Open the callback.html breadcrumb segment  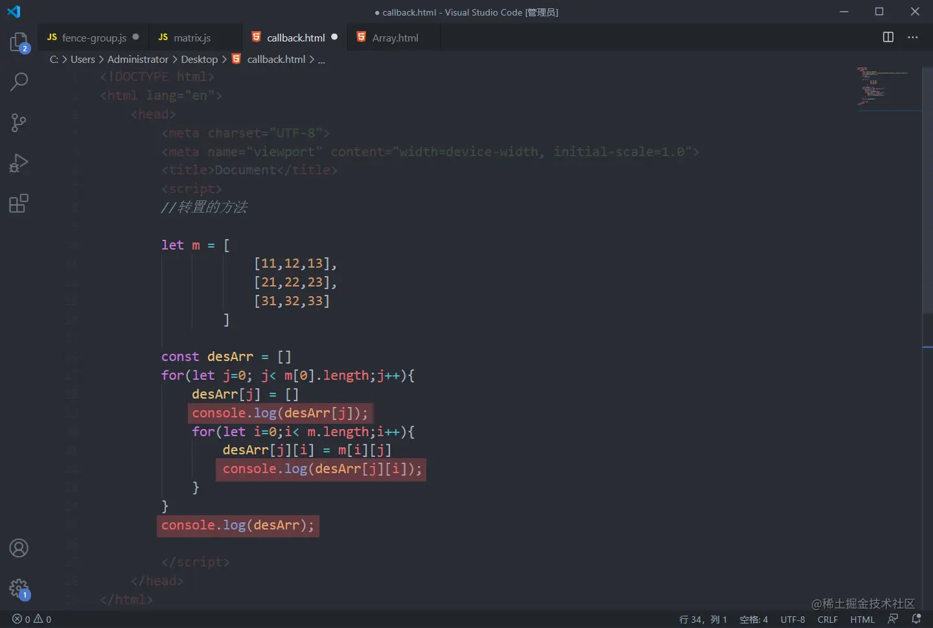coord(276,59)
